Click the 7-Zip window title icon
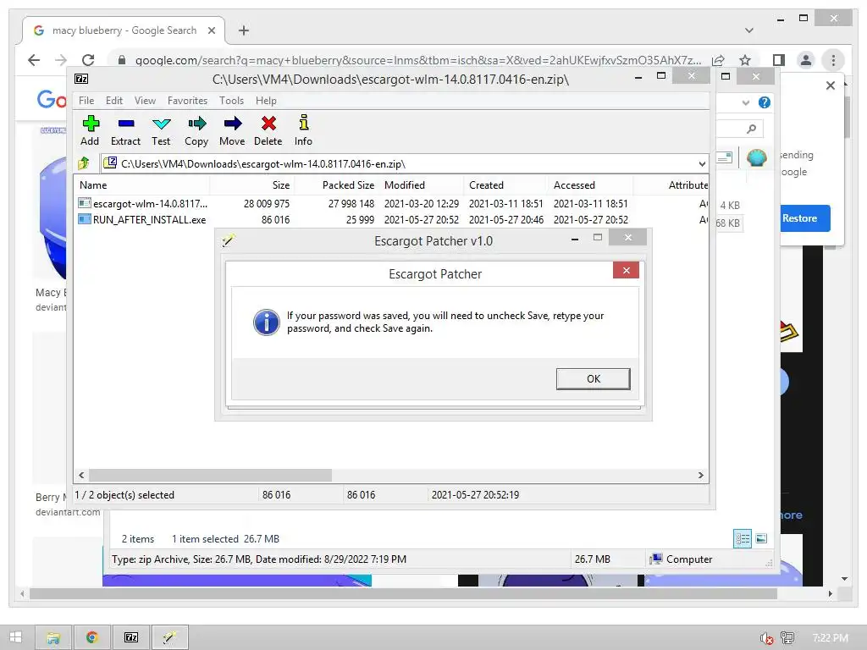This screenshot has width=867, height=650. tap(81, 79)
